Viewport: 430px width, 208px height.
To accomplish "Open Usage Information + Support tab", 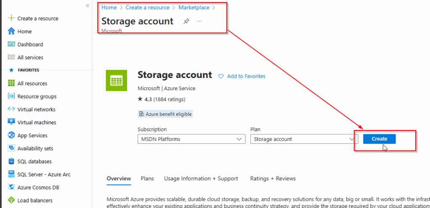I will 201,179.
